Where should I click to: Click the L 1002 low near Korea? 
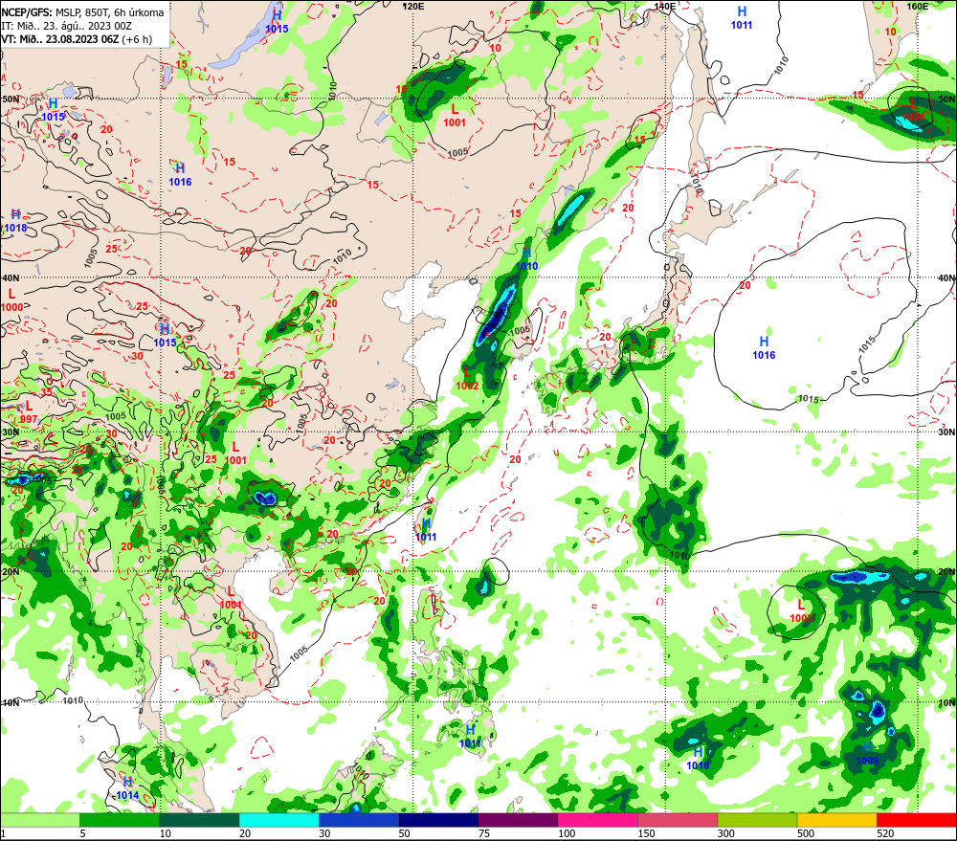pos(467,379)
